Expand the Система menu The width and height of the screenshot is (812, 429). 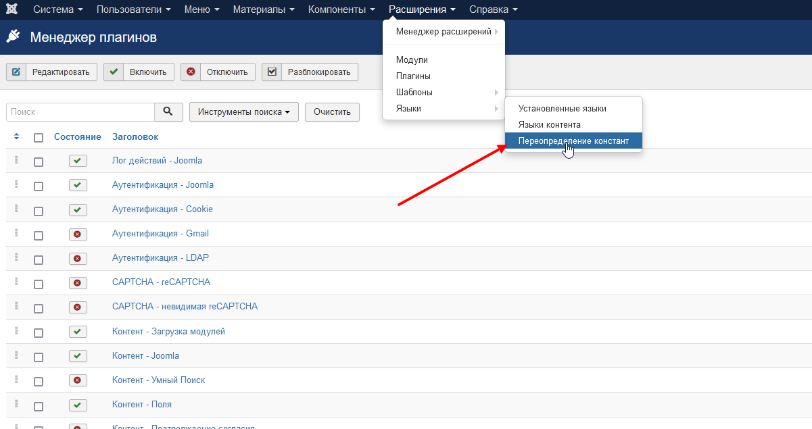tap(57, 9)
